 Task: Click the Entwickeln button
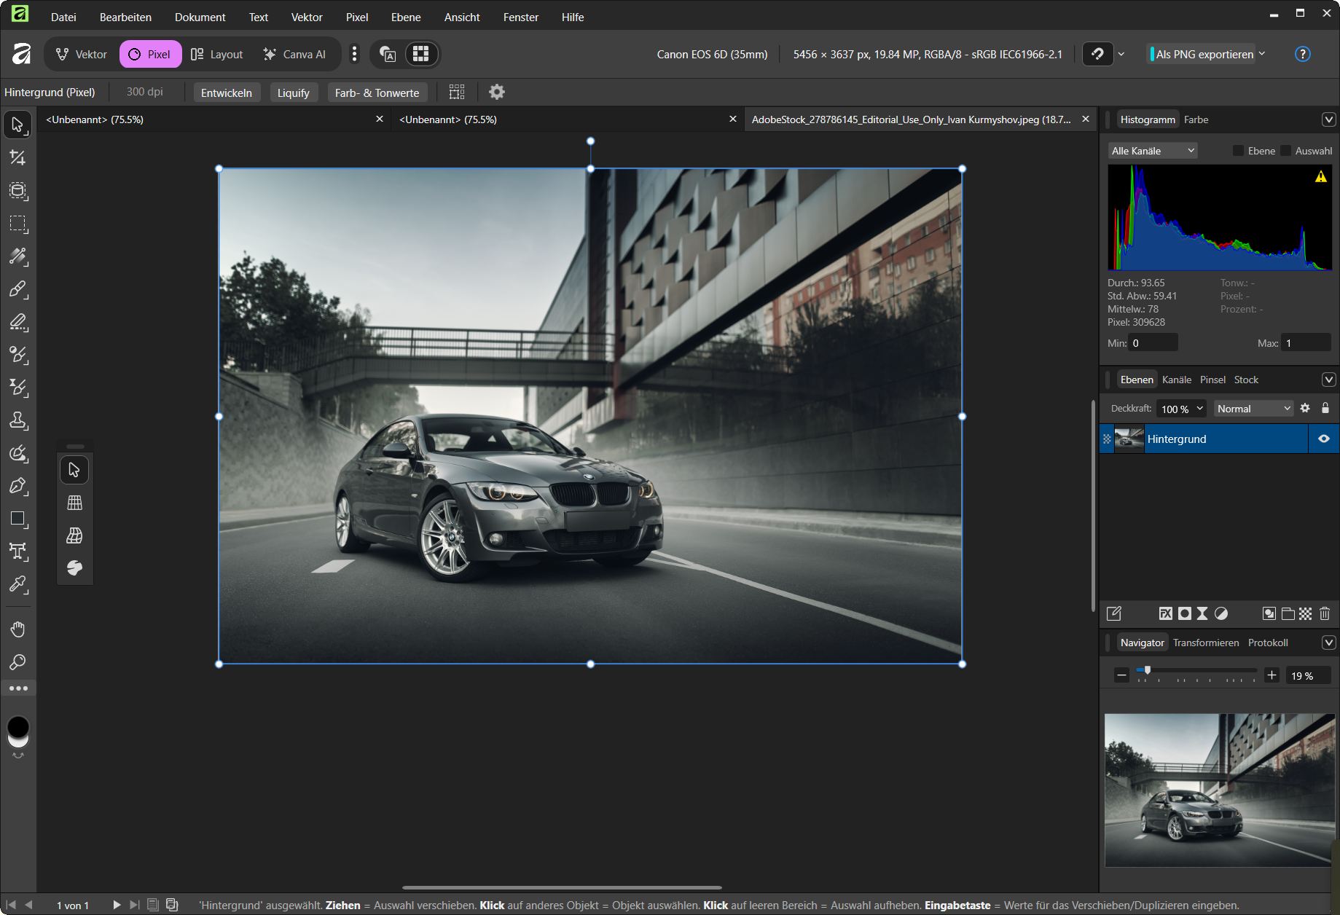click(x=227, y=93)
